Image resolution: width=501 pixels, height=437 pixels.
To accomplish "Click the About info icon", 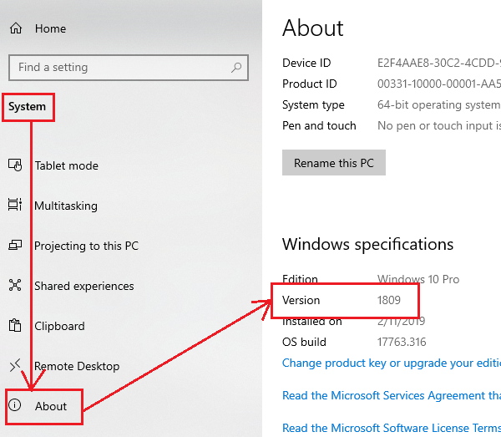I will (x=15, y=406).
